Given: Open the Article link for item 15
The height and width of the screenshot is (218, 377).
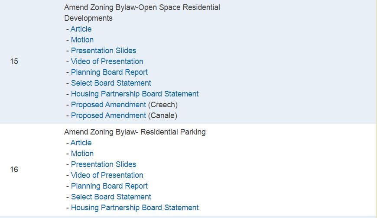Looking at the screenshot, I should [x=81, y=29].
